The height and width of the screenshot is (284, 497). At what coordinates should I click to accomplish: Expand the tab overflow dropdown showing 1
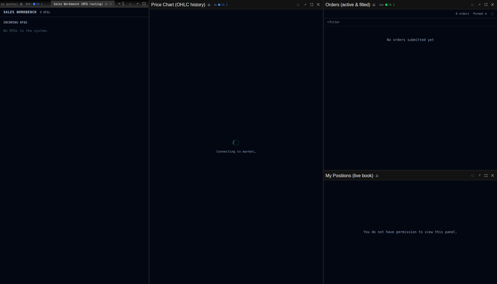coord(121,4)
